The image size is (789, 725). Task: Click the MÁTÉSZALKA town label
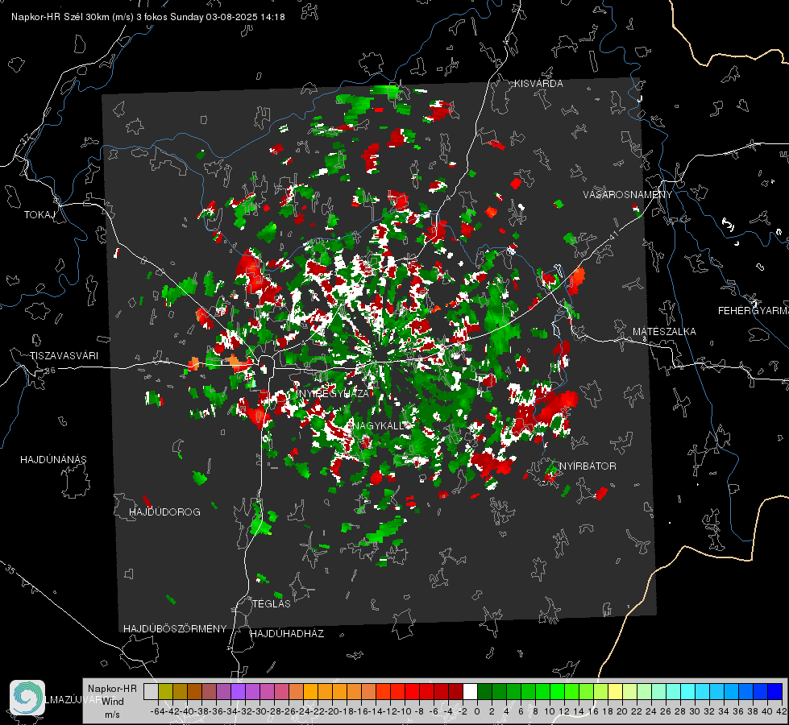[664, 332]
